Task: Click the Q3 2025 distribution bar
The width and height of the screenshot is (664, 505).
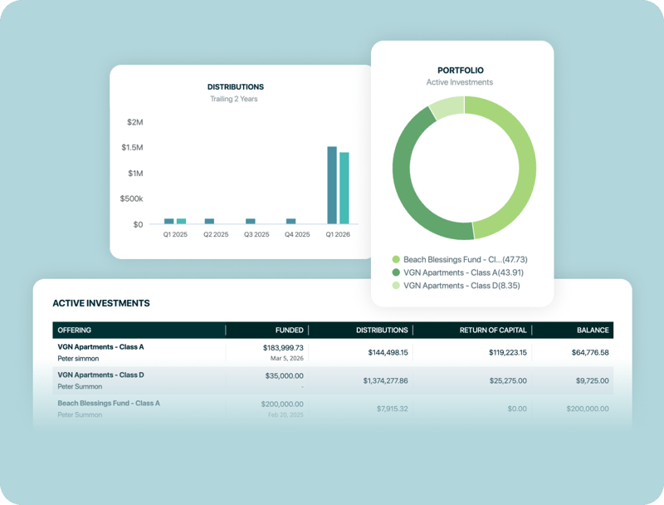Action: tap(251, 221)
